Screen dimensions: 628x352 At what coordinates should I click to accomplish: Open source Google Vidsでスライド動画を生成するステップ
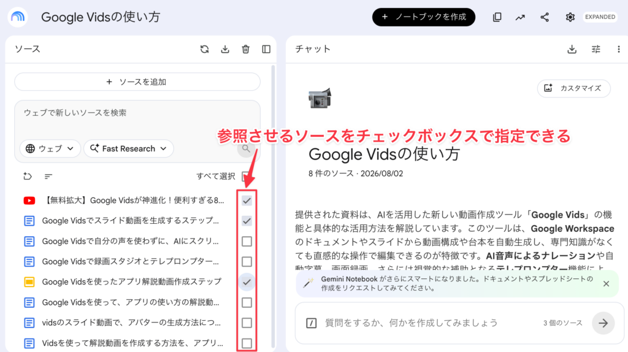point(131,221)
